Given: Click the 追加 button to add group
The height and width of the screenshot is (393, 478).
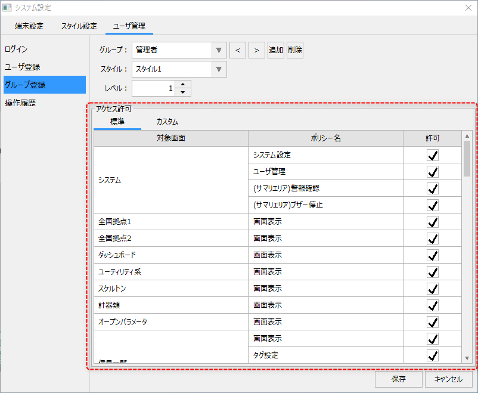Looking at the screenshot, I should [x=275, y=50].
